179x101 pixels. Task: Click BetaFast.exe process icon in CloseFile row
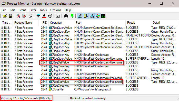point(16,89)
